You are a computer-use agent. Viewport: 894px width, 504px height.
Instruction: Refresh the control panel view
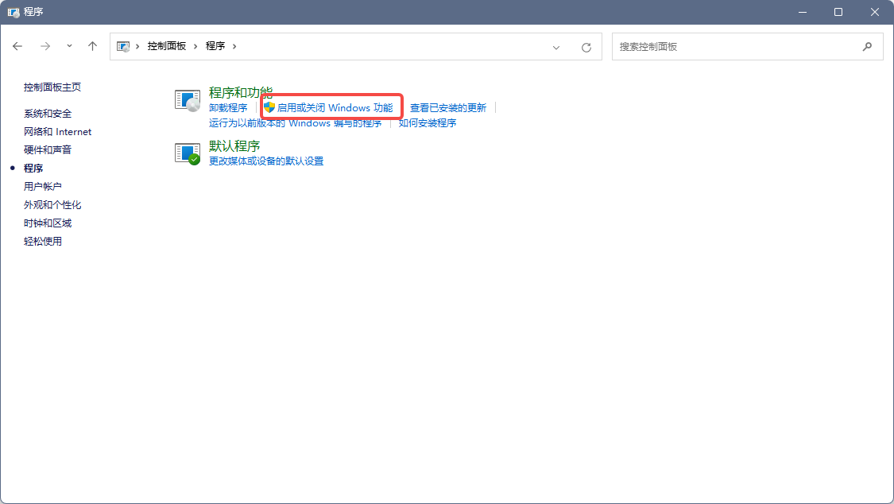586,48
